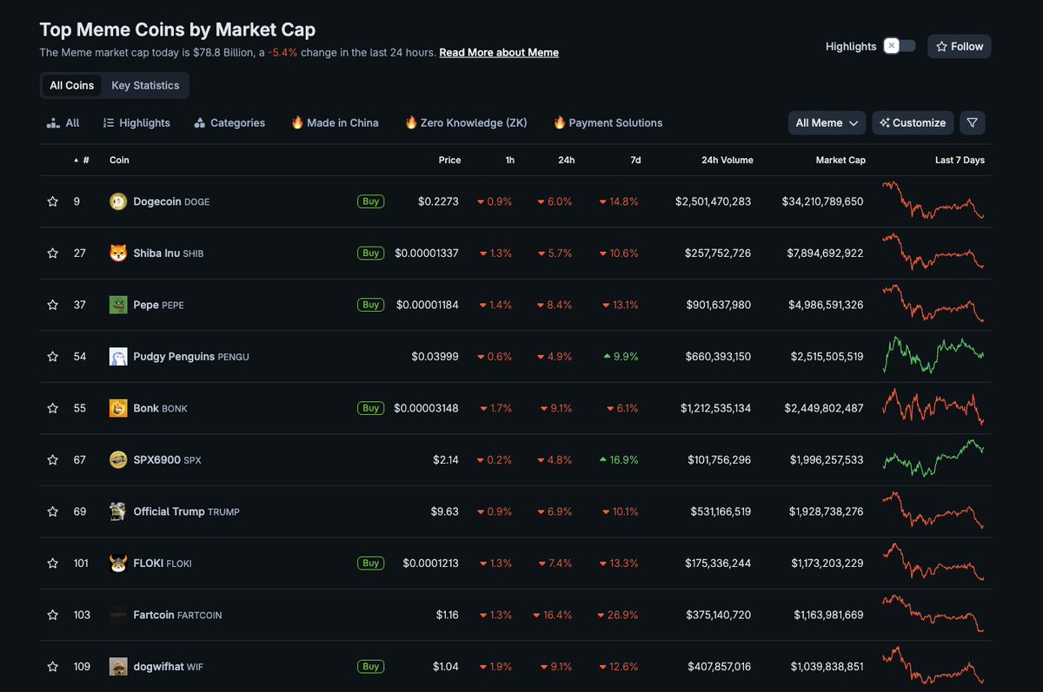This screenshot has height=692, width=1043.
Task: Toggle the favorite star for Bonk
Action: pos(53,408)
